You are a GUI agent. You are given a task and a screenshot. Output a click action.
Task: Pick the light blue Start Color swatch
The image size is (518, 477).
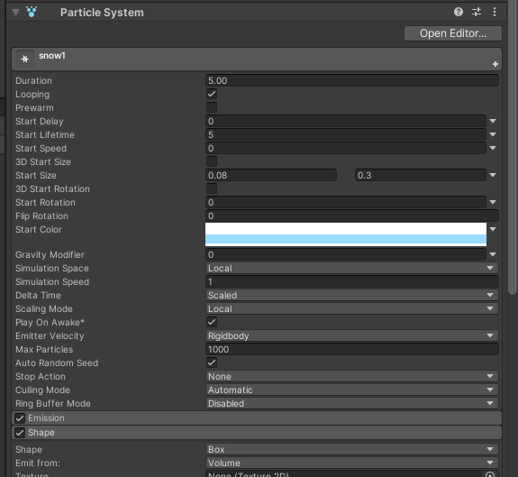tap(346, 239)
